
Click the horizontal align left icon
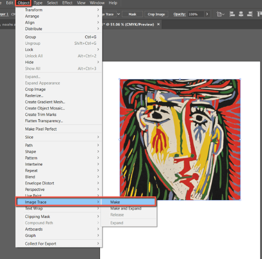pyautogui.click(x=232, y=14)
